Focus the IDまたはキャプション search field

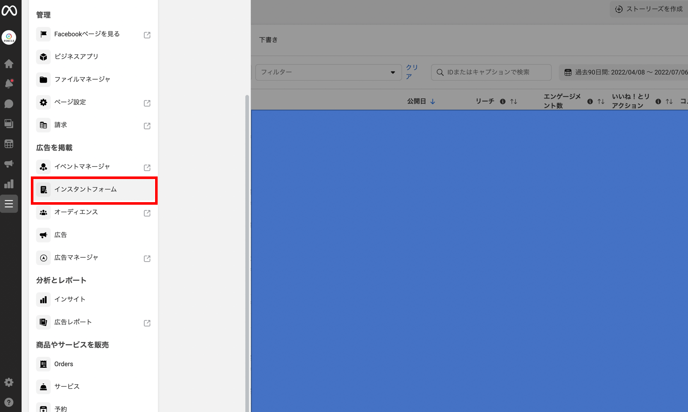point(491,72)
